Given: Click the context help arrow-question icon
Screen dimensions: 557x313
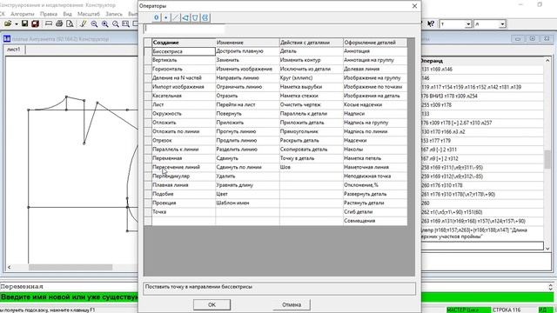Looking at the screenshot, I should (430, 23).
